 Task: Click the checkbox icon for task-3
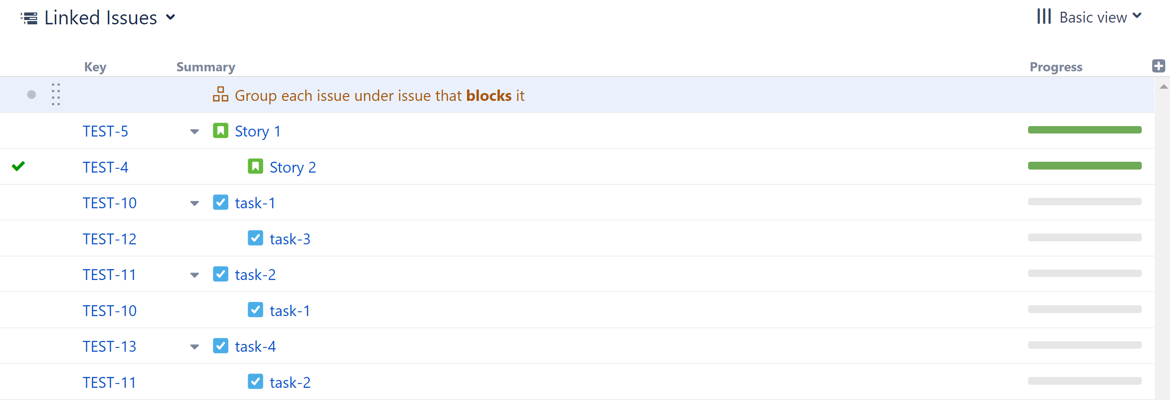[256, 238]
